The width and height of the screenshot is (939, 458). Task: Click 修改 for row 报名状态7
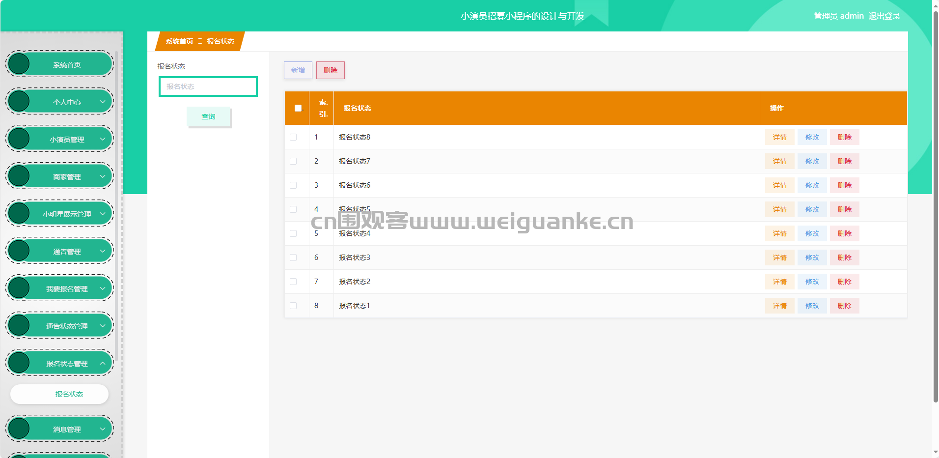pyautogui.click(x=812, y=161)
